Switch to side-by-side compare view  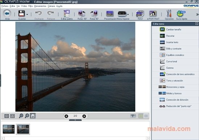146,116
